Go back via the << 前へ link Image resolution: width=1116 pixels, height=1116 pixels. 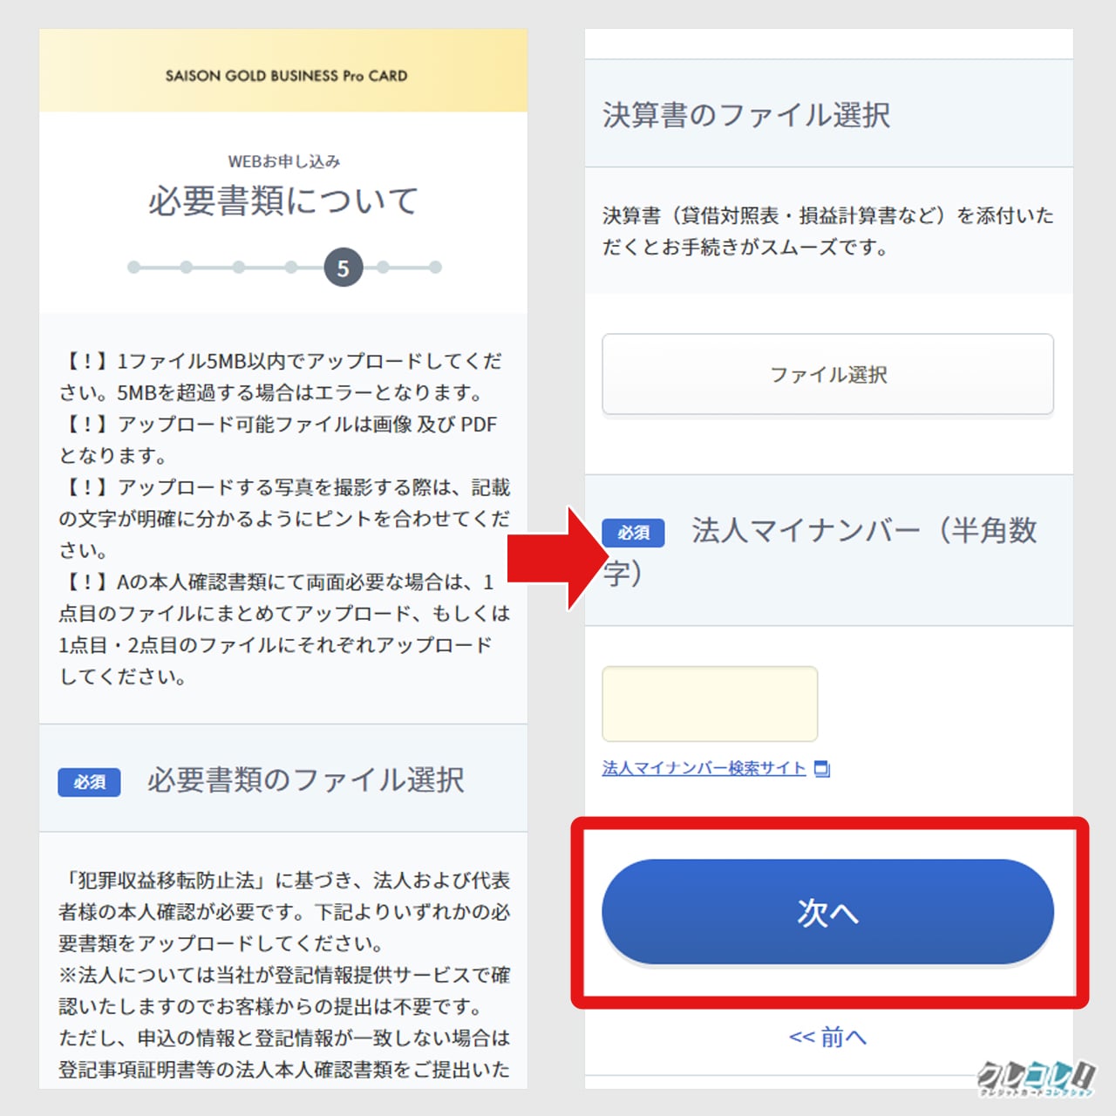[827, 1037]
